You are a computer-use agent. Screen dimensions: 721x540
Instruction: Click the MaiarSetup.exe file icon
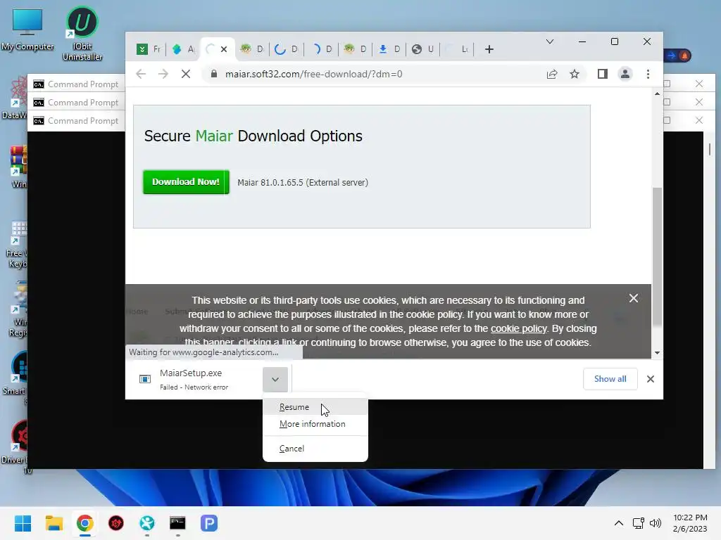pos(145,379)
